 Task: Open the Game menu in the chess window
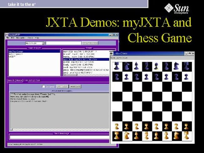coord(113,58)
